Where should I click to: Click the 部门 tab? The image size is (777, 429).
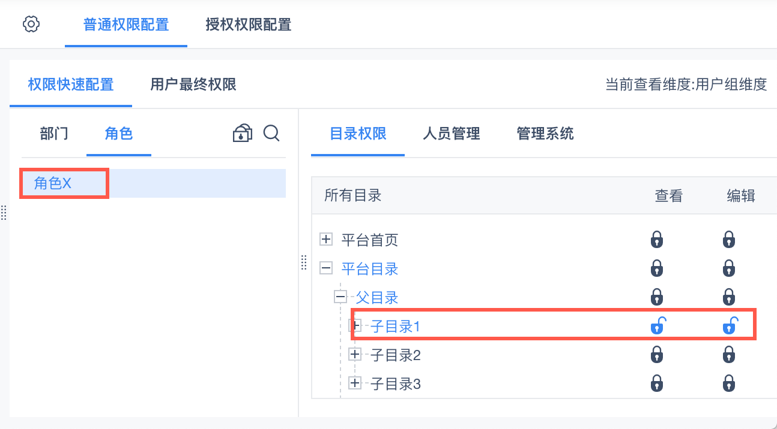54,134
